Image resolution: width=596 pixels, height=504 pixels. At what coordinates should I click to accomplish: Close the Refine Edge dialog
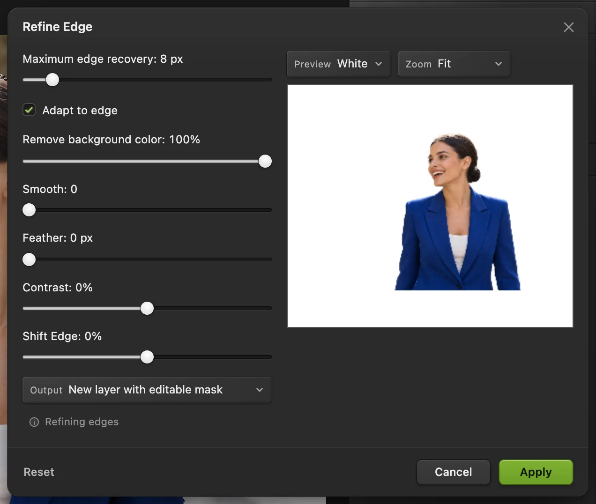pyautogui.click(x=568, y=27)
